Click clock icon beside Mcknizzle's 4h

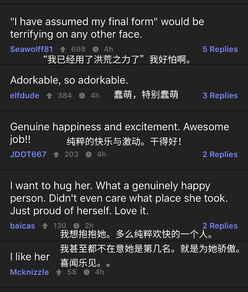[87, 272]
